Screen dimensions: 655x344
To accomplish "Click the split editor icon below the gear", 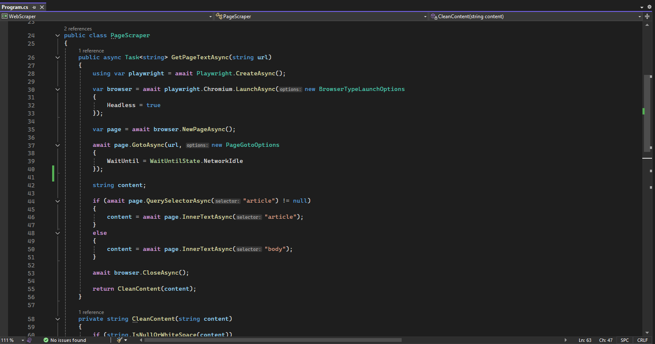I will pos(647,17).
